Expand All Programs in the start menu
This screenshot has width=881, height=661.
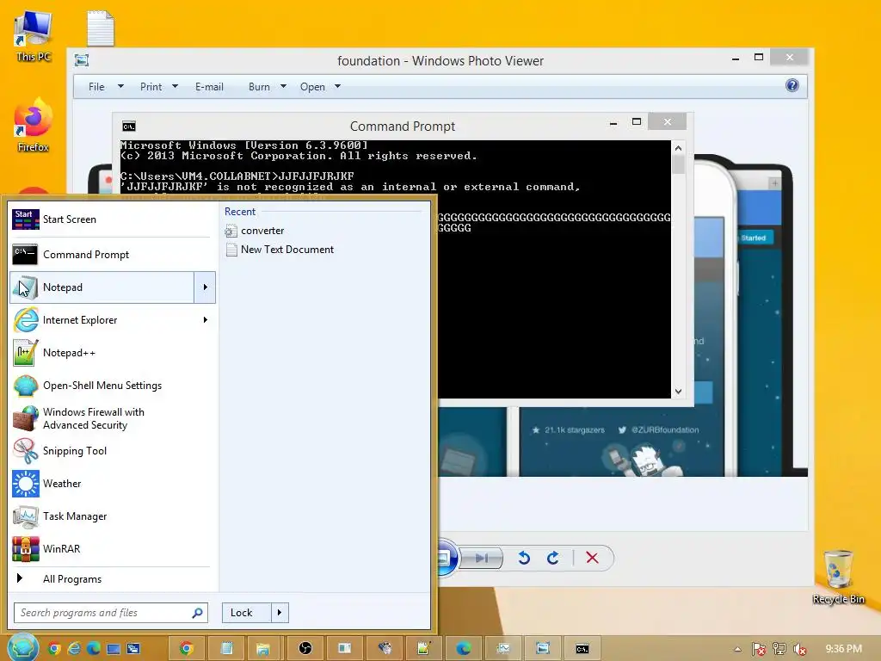pyautogui.click(x=111, y=579)
